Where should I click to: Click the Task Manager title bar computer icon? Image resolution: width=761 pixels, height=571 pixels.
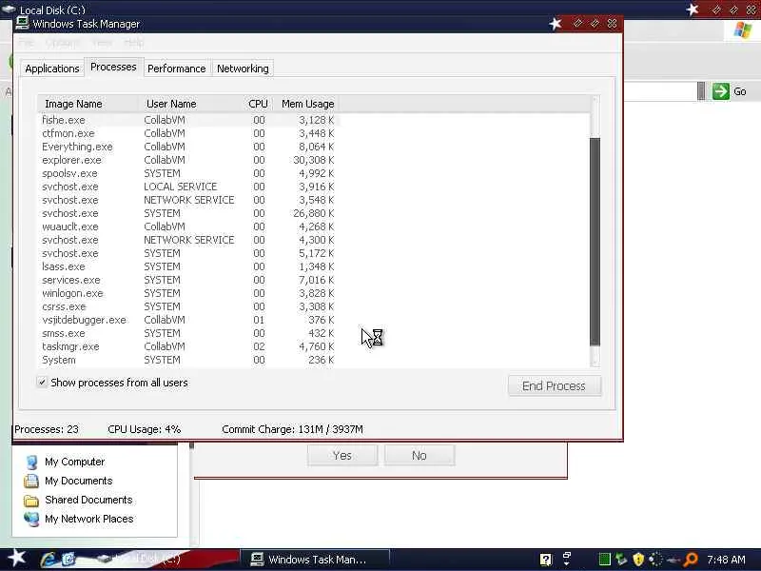tap(22, 23)
